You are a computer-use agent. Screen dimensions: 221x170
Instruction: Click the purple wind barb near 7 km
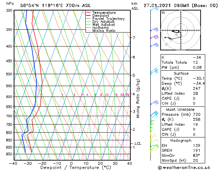(154, 37)
